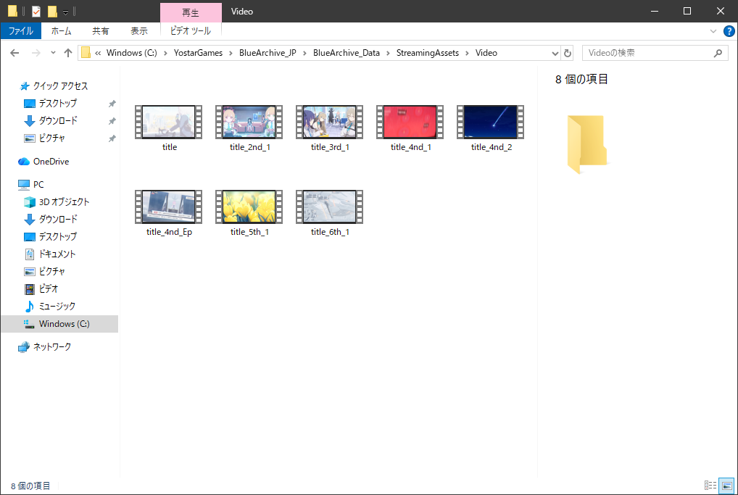Open recent locations dropdown arrow

[x=53, y=53]
